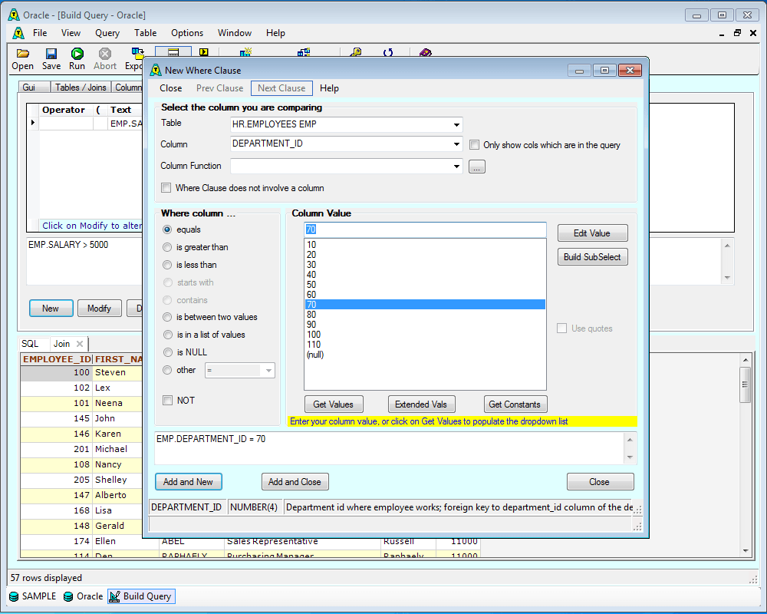
Task: Click the New Where Clause dialog icon
Action: point(156,70)
